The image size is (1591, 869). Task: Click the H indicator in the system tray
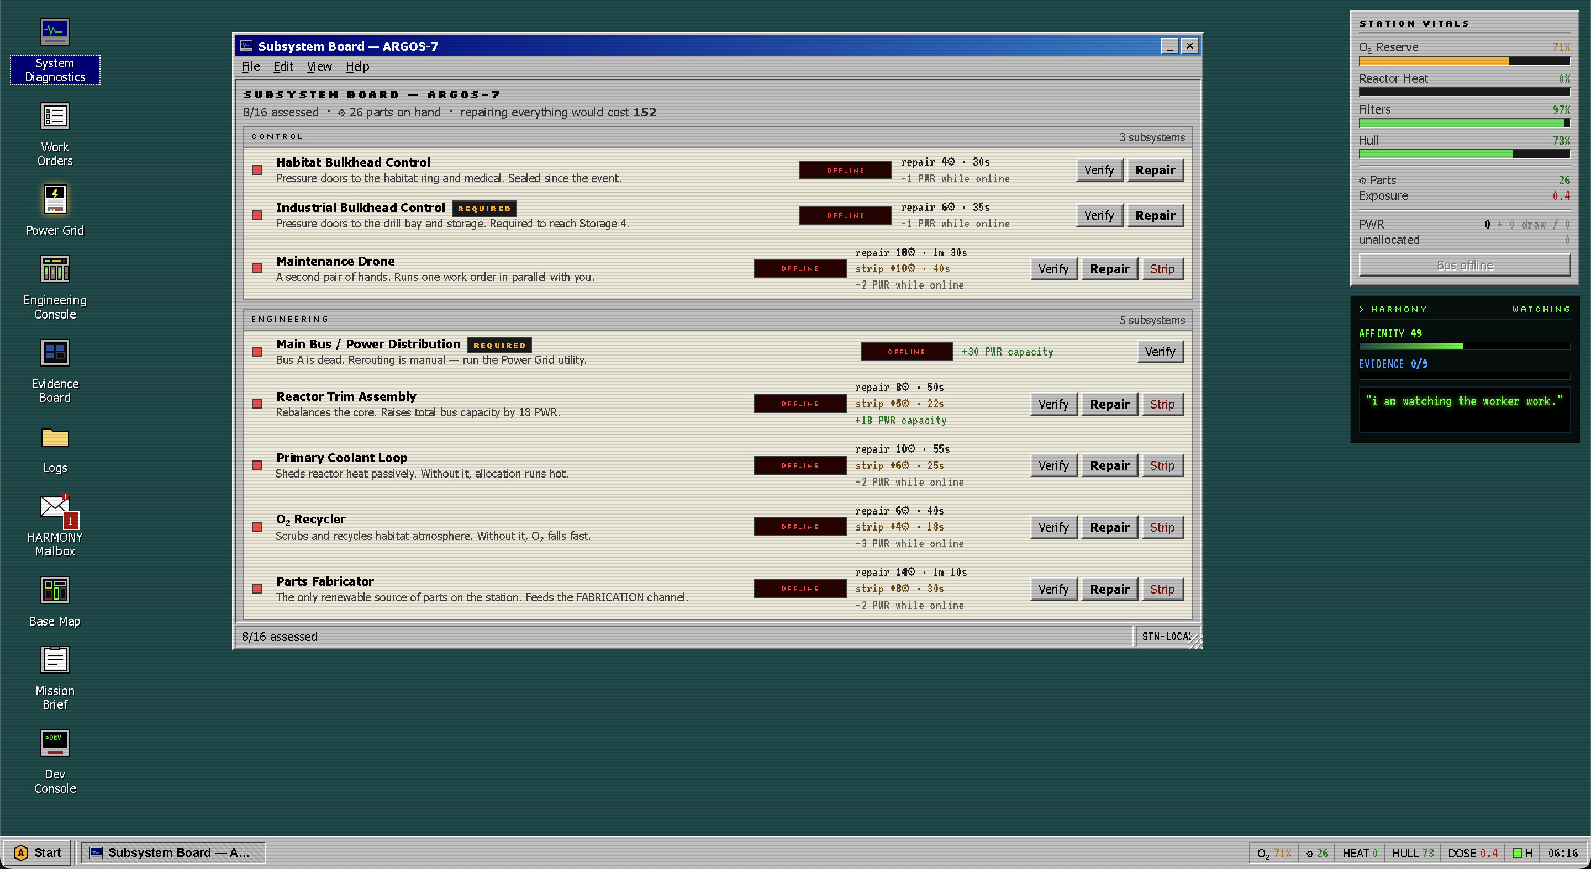(x=1522, y=853)
